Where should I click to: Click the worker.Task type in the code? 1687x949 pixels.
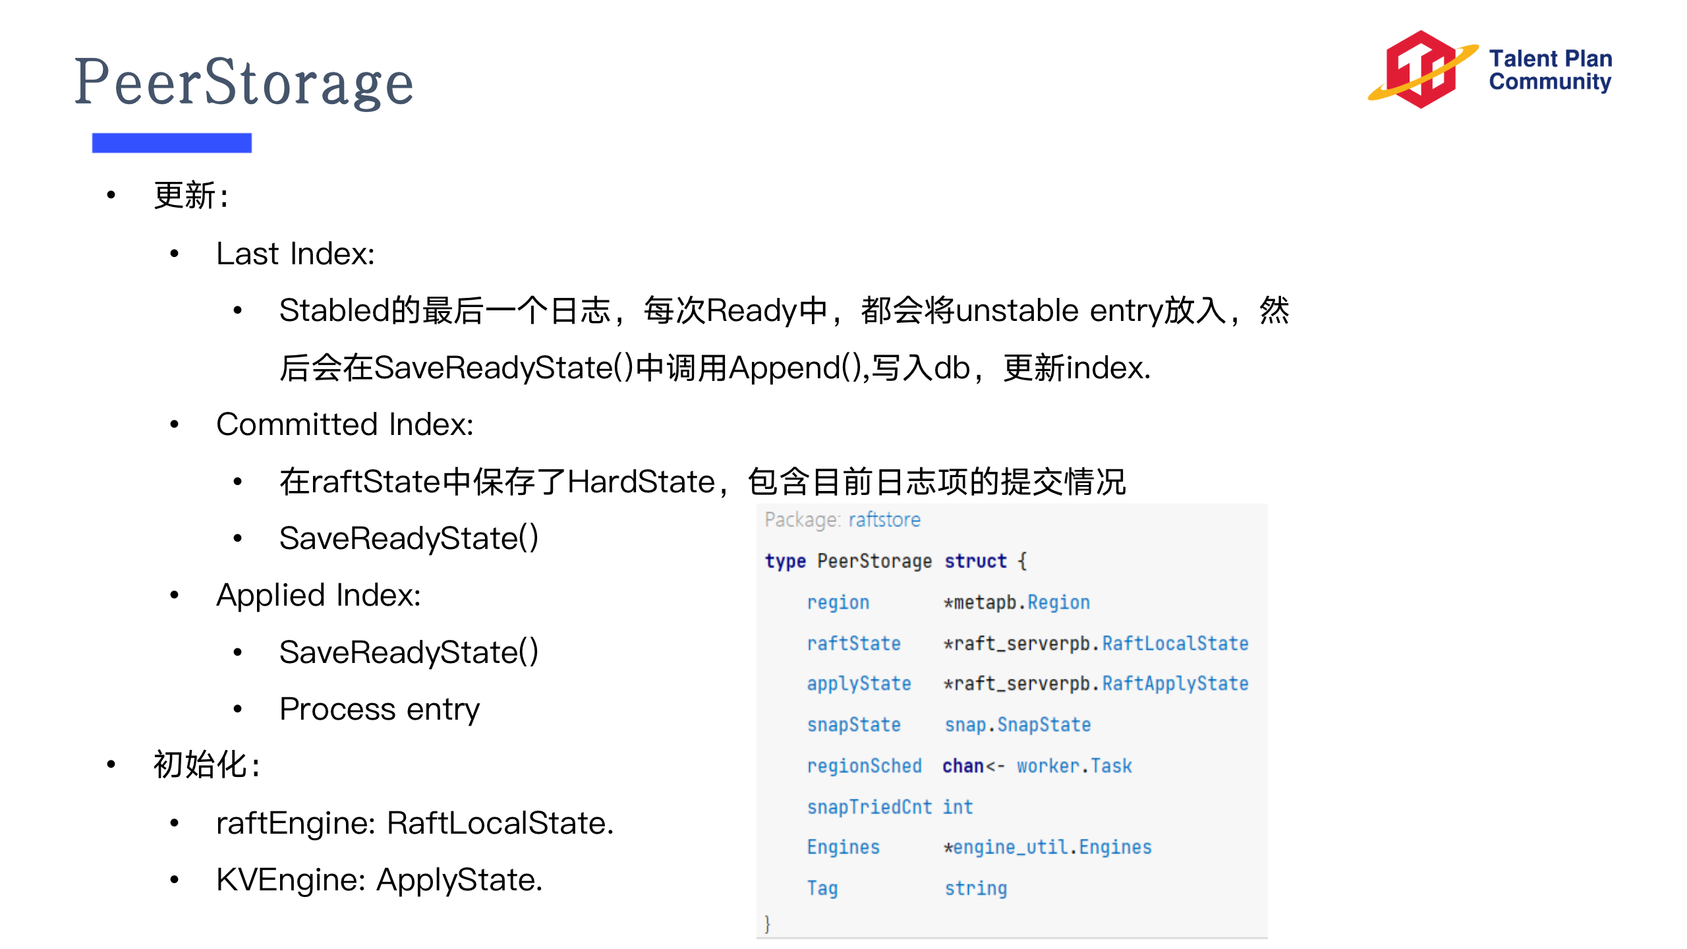coord(1074,766)
